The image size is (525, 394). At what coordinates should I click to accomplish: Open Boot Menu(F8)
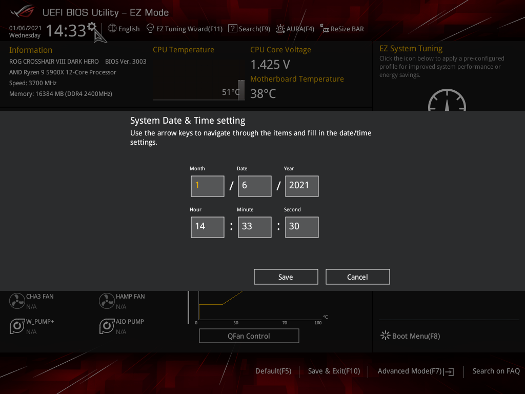(x=416, y=336)
